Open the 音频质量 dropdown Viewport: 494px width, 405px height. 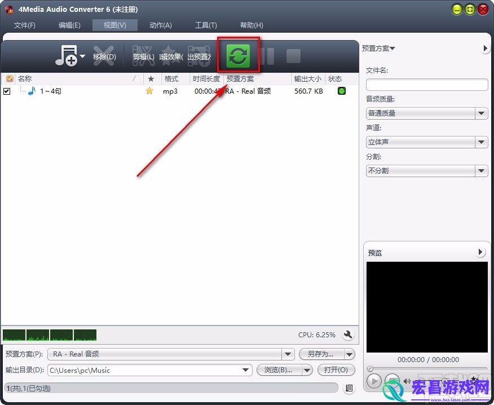427,113
